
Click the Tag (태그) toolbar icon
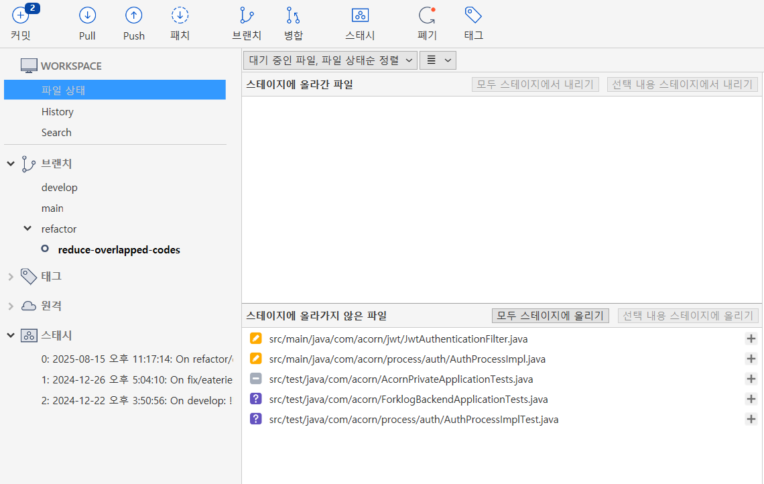pos(473,16)
